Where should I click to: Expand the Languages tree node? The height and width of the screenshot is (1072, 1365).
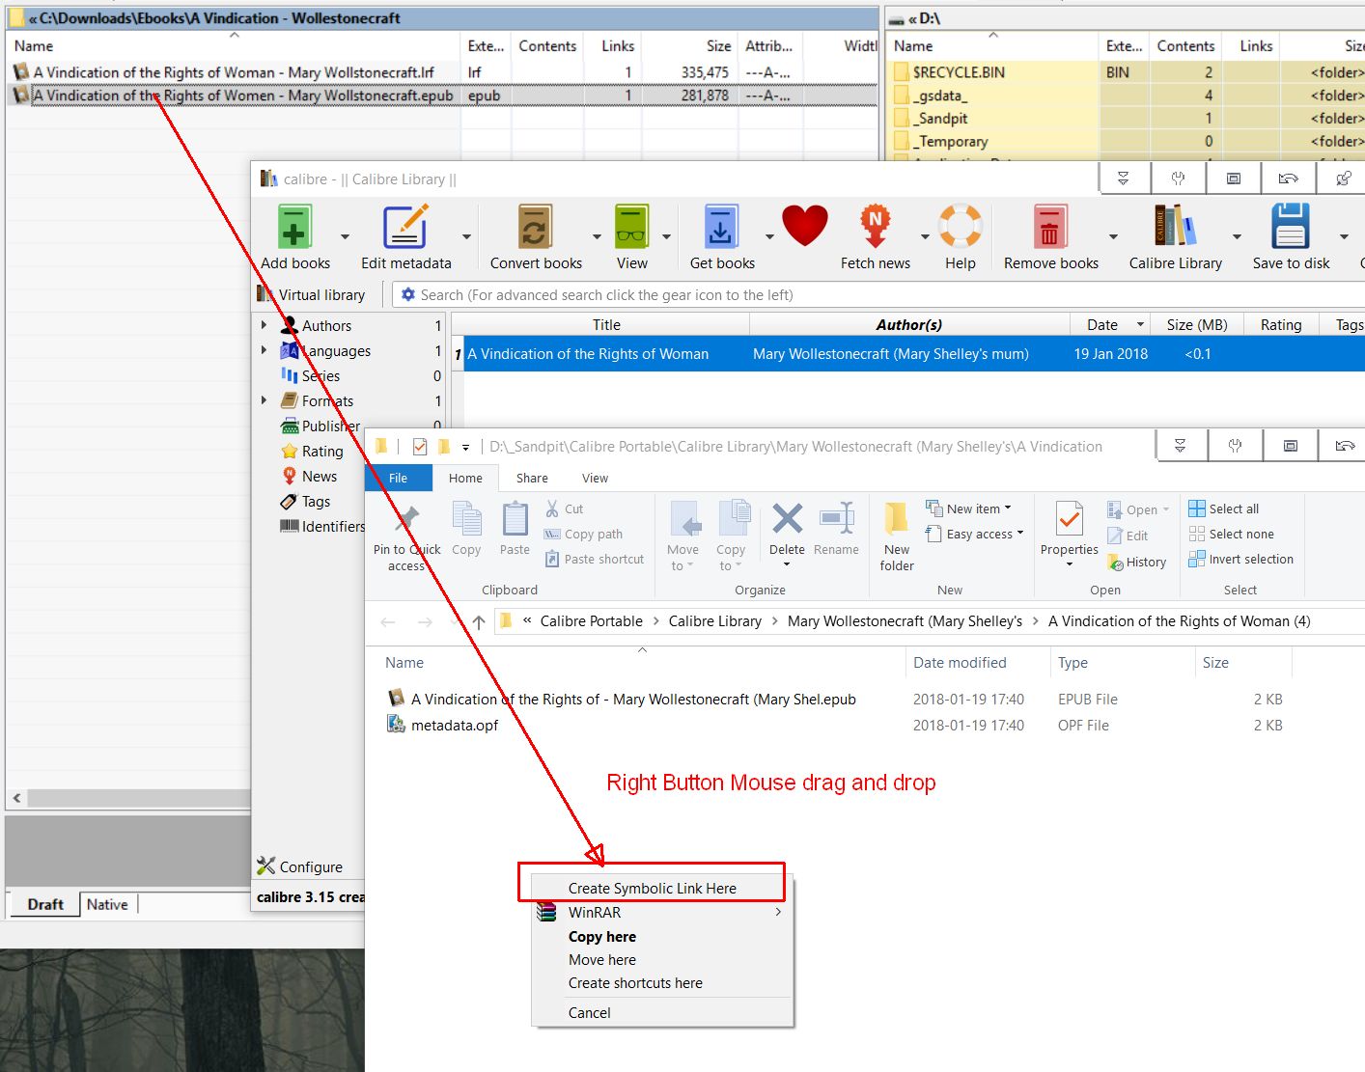[x=264, y=350]
